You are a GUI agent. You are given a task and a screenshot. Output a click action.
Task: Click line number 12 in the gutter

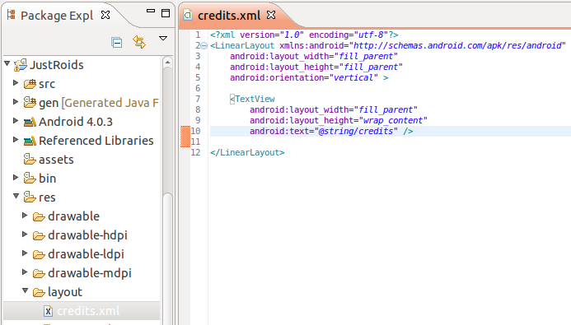tap(195, 152)
